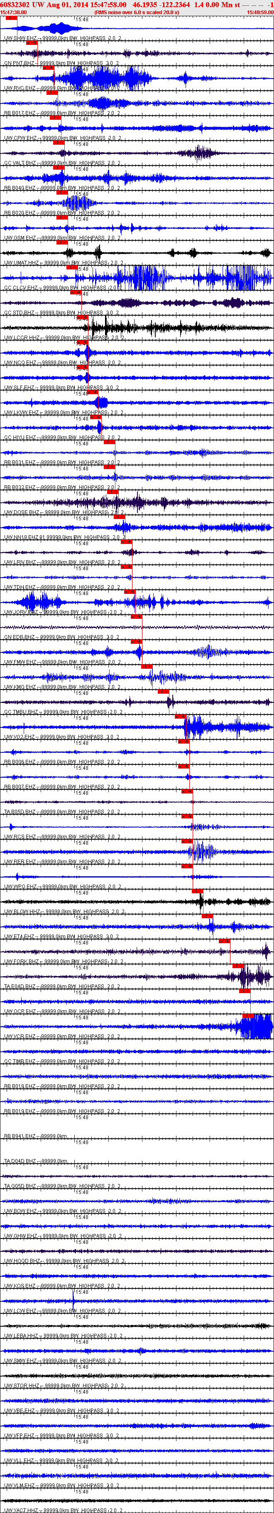Select the "UW SLF EHZ" station label
The image size is (274, 1513).
point(20,388)
